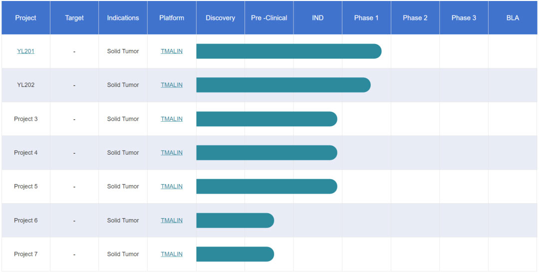Follow the TMALIN link in Project 3 row
The image size is (539, 273).
[171, 119]
